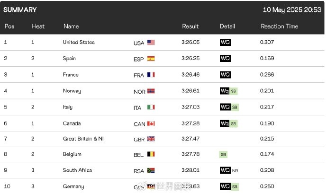Click the Name column header
327x194 pixels.
(x=71, y=26)
